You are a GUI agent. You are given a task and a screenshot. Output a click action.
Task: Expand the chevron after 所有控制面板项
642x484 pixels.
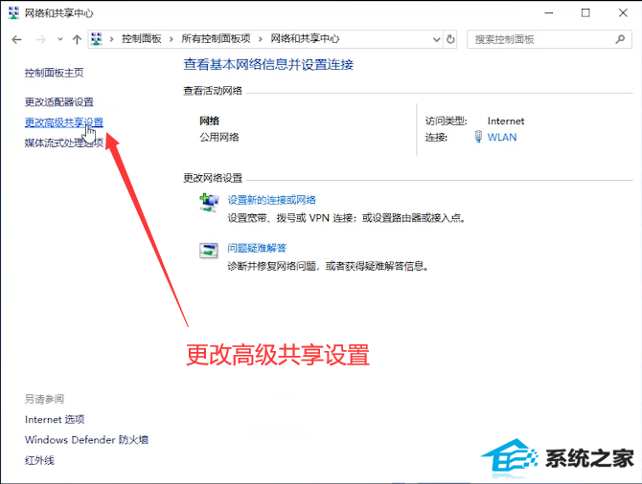pyautogui.click(x=261, y=39)
